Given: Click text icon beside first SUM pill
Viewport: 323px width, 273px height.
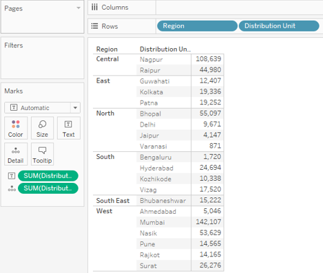Looking at the screenshot, I should click(x=12, y=176).
